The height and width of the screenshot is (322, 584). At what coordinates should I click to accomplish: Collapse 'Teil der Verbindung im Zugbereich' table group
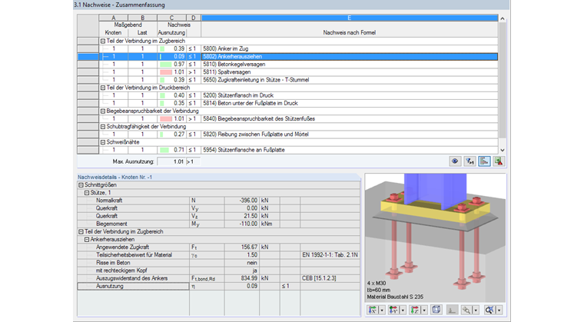tap(103, 41)
